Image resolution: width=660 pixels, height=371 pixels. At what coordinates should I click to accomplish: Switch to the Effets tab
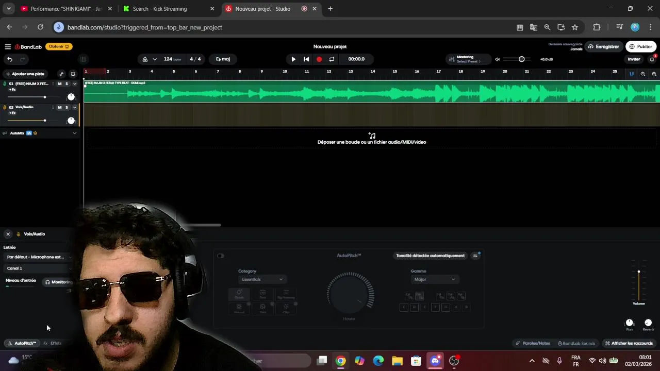click(53, 343)
